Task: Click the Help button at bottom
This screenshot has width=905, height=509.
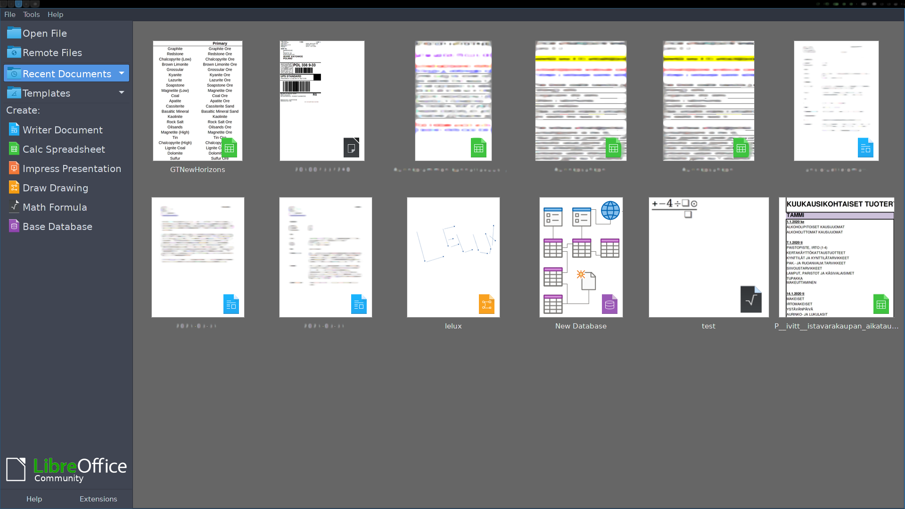Action: 34,499
